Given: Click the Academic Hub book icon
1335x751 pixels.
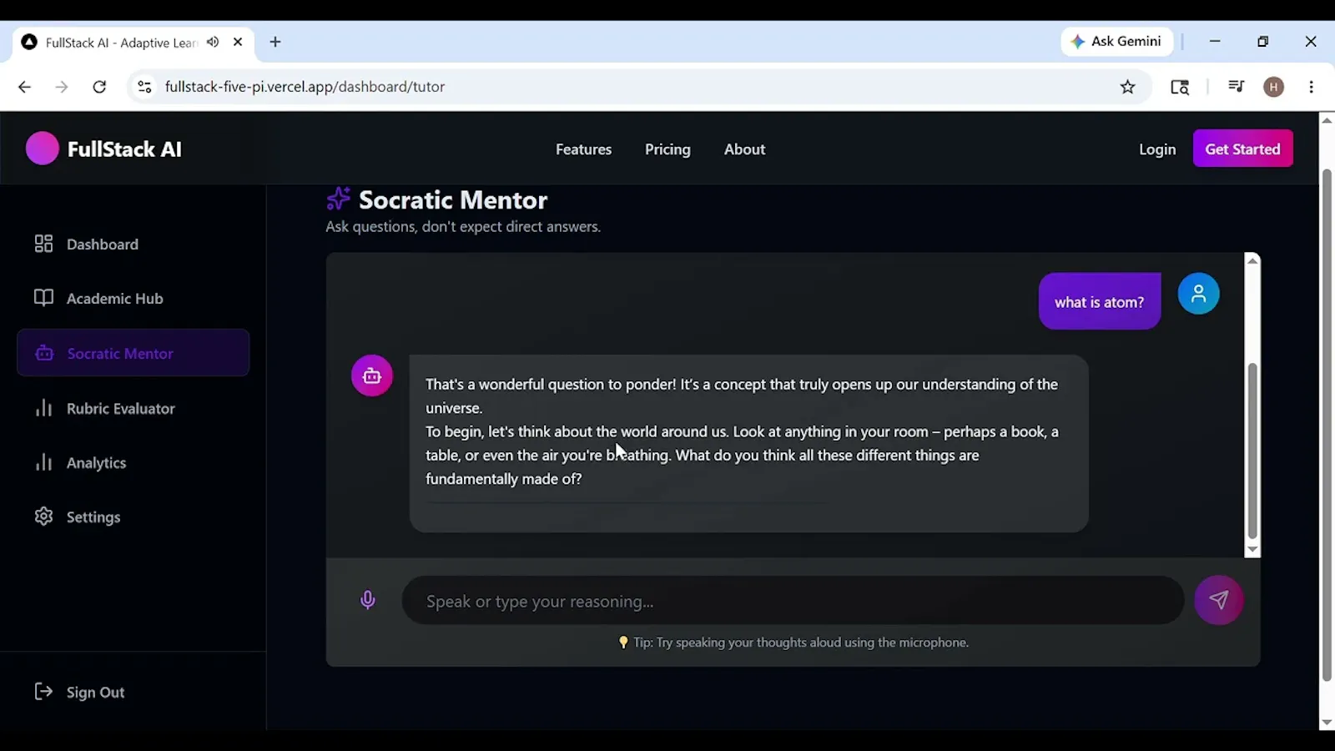Looking at the screenshot, I should click(x=43, y=298).
